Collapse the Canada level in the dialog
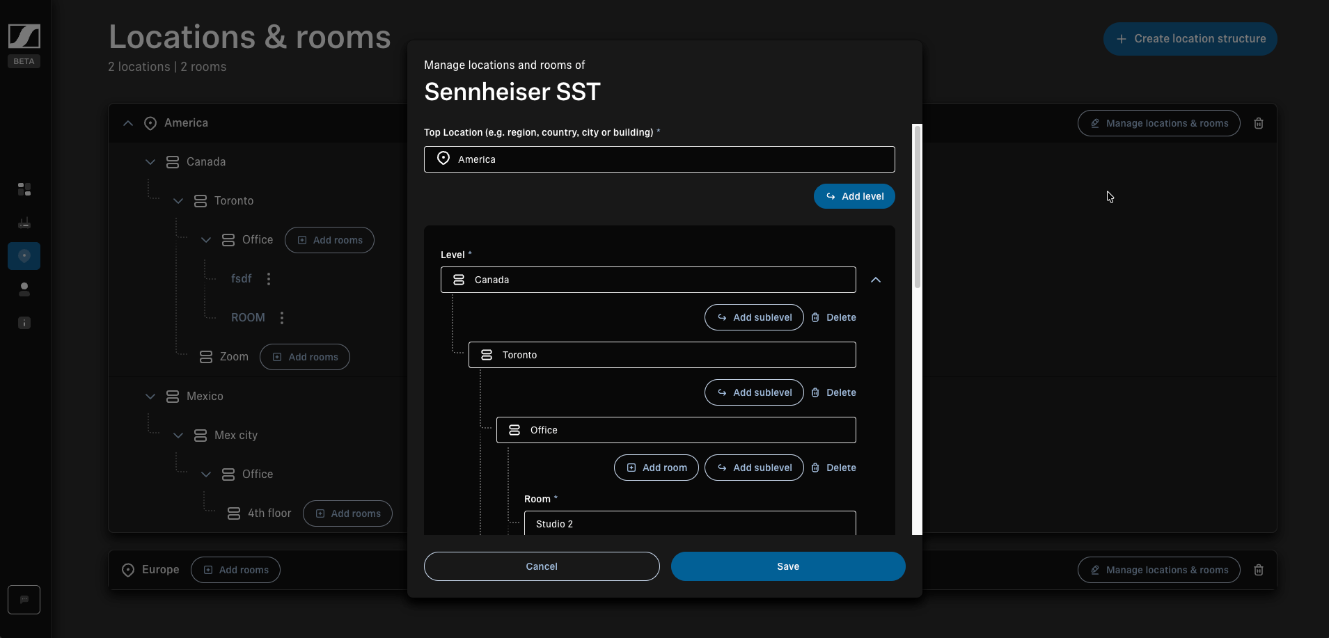The height and width of the screenshot is (638, 1329). point(876,280)
